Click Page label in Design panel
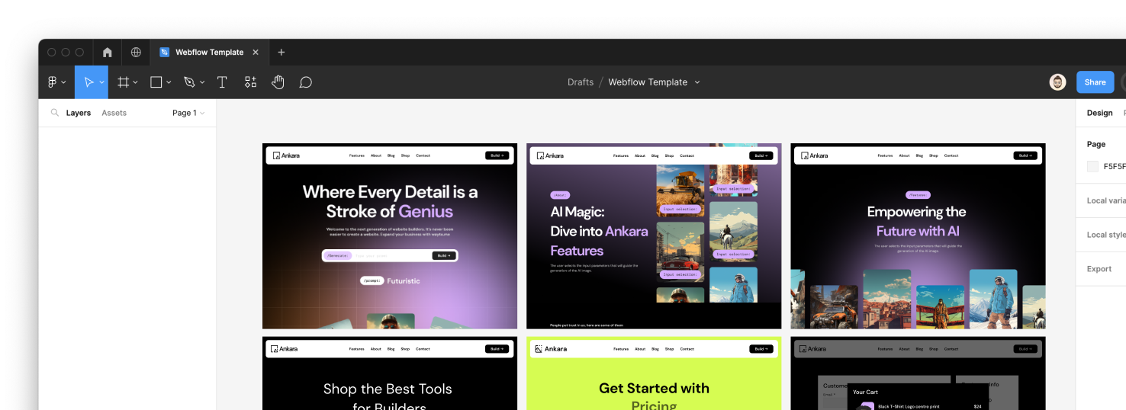 click(1096, 144)
